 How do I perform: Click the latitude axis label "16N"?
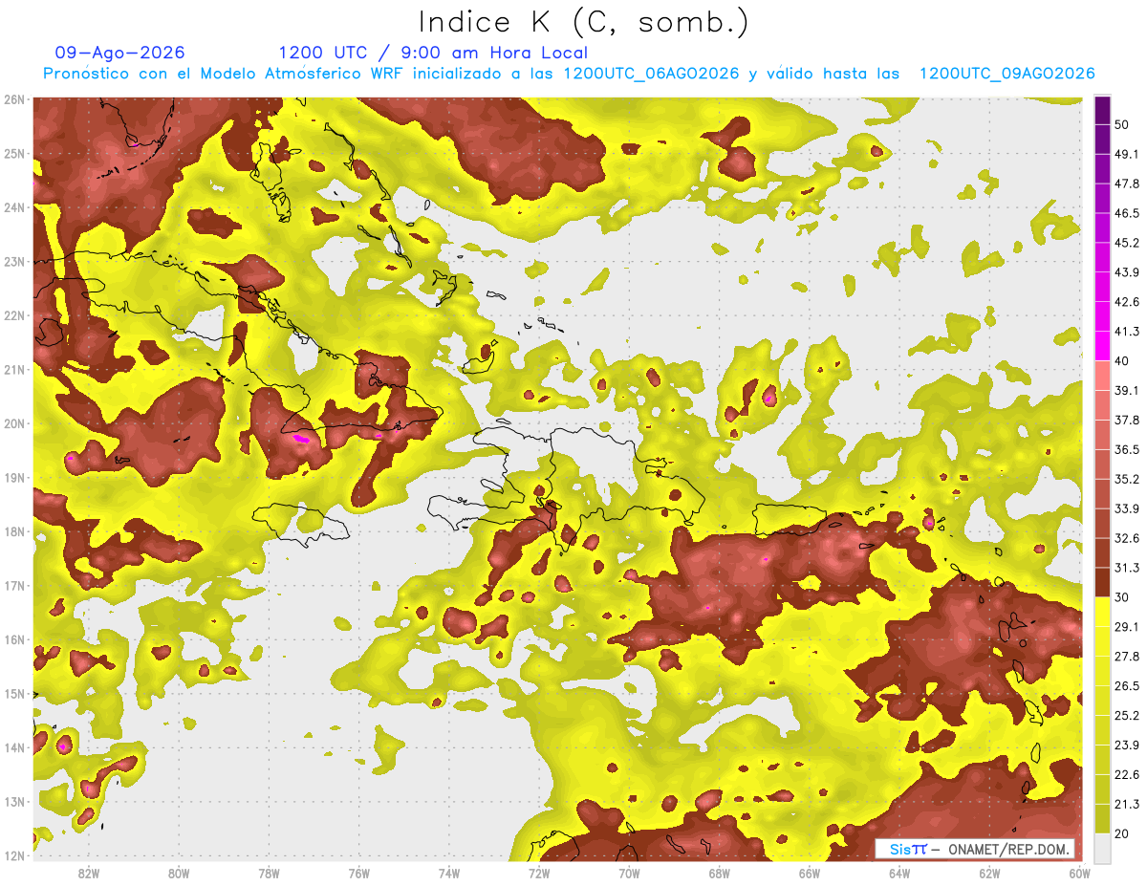coord(14,639)
